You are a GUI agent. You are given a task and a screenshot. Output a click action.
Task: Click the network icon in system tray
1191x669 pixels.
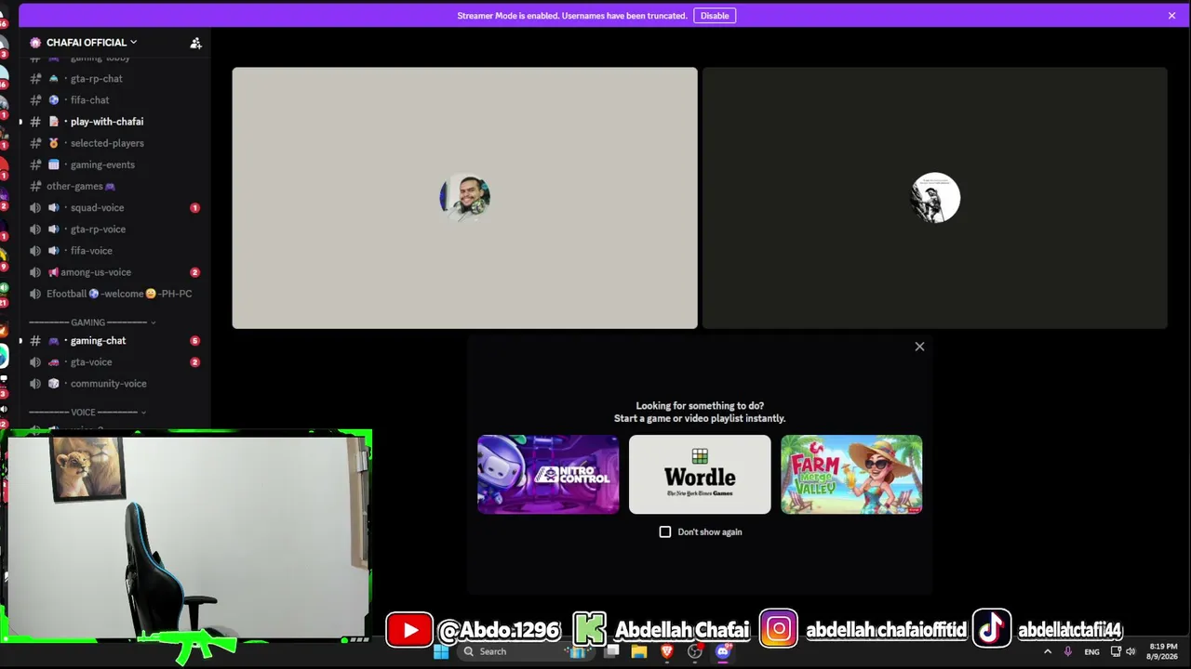coord(1116,652)
